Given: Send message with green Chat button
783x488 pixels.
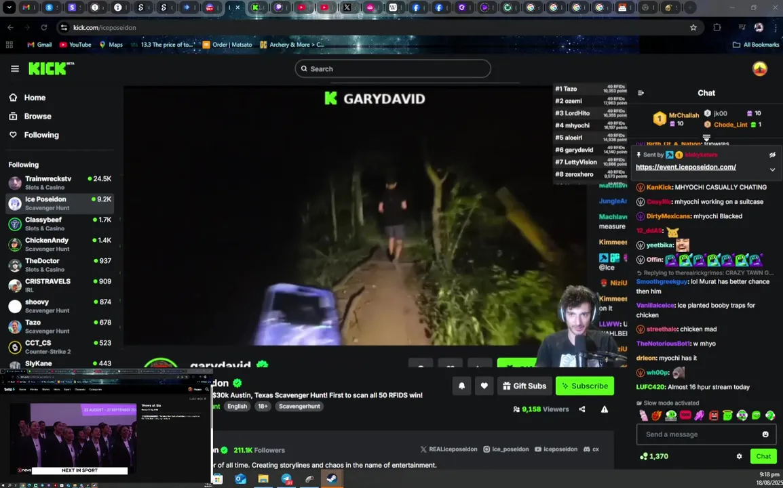Looking at the screenshot, I should pos(763,456).
